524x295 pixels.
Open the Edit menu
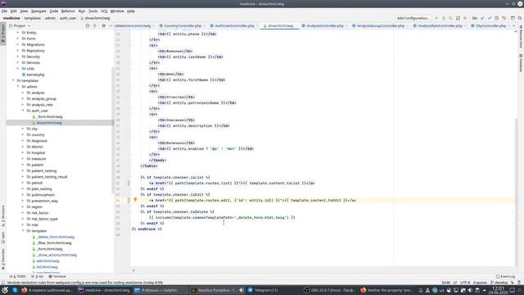pyautogui.click(x=14, y=11)
